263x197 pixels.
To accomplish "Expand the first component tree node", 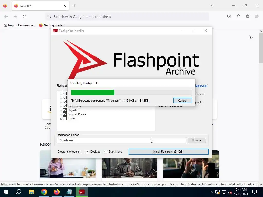I will point(61,94).
